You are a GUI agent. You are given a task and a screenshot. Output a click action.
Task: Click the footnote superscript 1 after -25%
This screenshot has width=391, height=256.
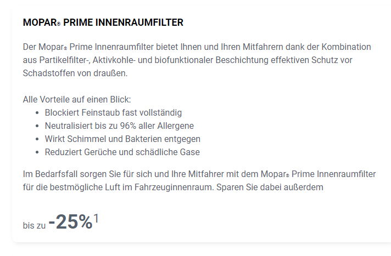point(96,219)
